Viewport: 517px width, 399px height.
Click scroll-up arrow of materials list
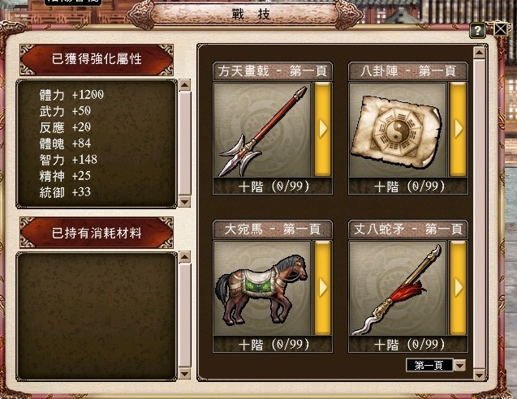tap(185, 256)
